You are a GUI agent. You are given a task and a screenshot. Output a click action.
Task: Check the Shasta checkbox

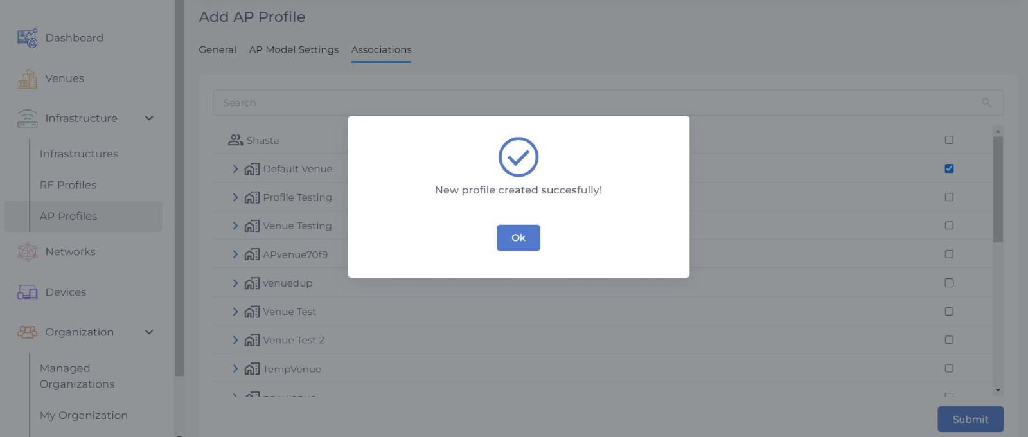click(x=949, y=140)
